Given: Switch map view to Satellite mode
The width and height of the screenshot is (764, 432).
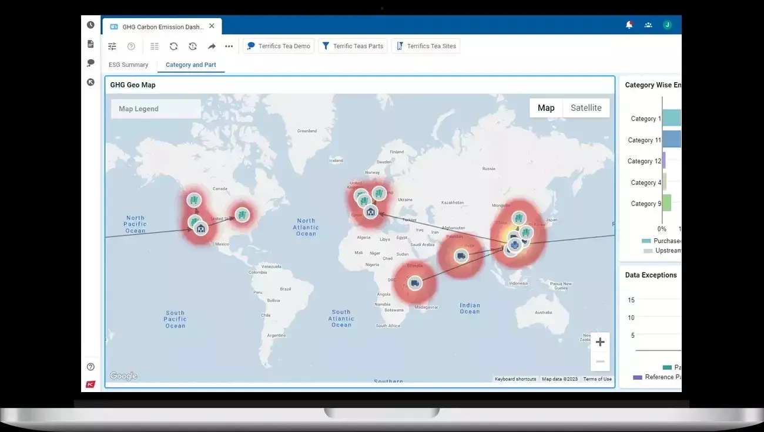Looking at the screenshot, I should (586, 108).
